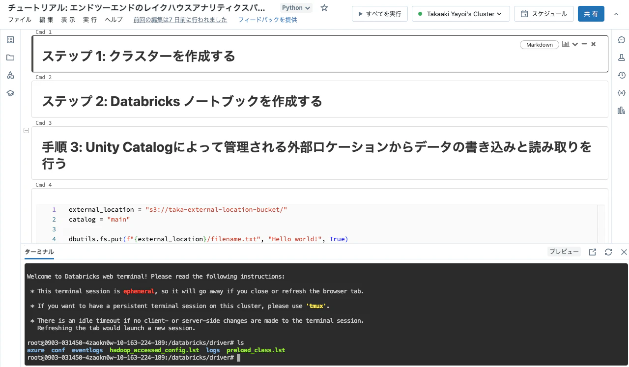Click the ステップ 1: クラスターを作成する heading cell
Image resolution: width=629 pixels, height=367 pixels.
pyautogui.click(x=139, y=56)
